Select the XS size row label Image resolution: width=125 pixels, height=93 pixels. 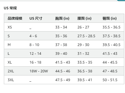coord(10,27)
